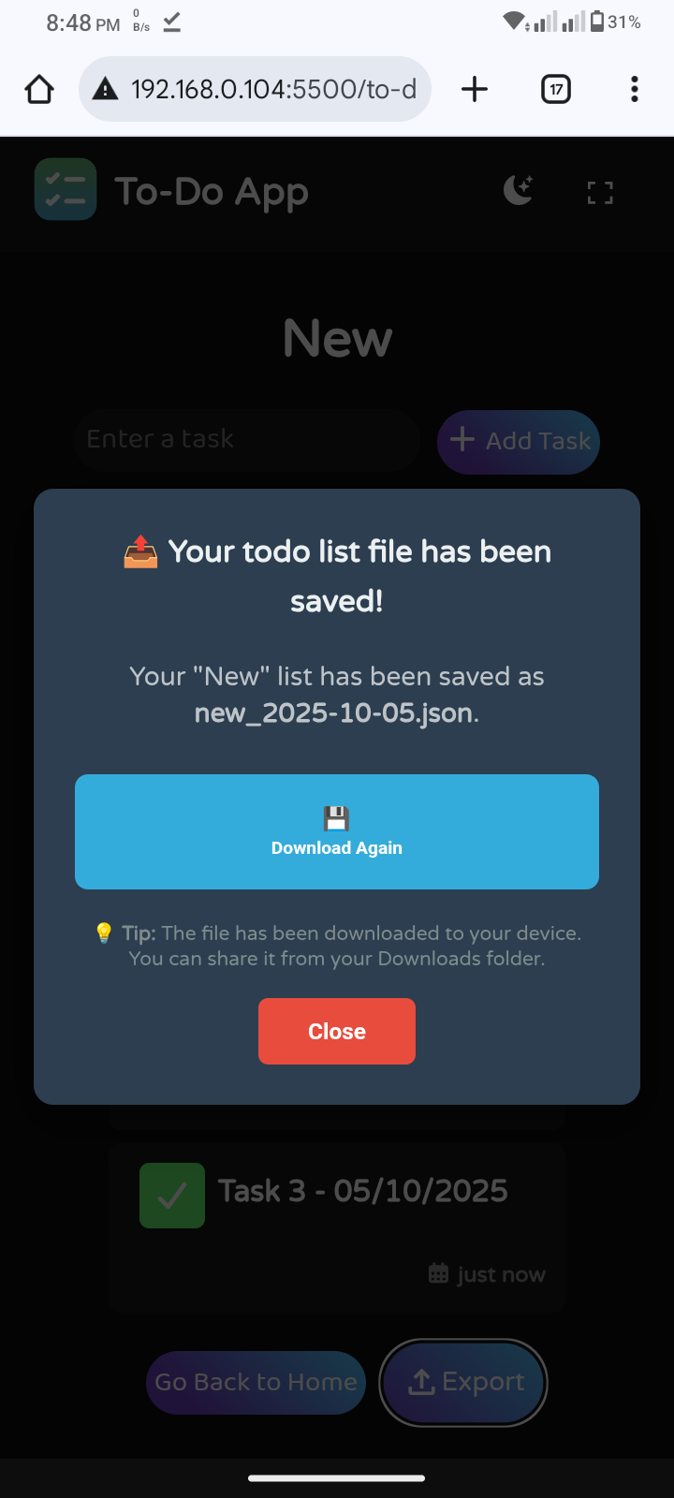Tap the calendar icon next to 'just now'

[436, 1272]
